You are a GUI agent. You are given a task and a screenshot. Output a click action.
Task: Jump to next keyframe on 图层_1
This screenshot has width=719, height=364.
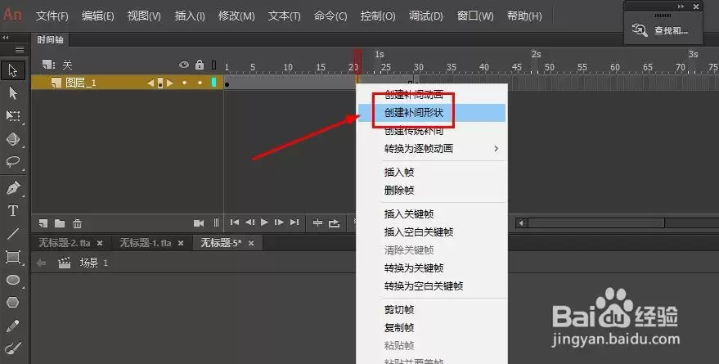point(169,83)
